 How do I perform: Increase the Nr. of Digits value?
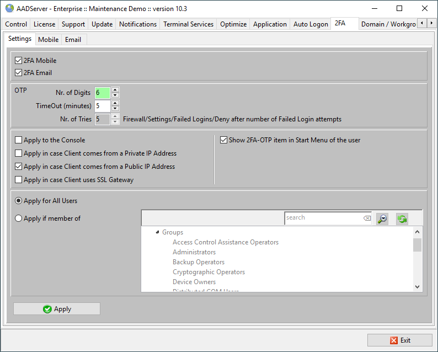click(x=115, y=90)
